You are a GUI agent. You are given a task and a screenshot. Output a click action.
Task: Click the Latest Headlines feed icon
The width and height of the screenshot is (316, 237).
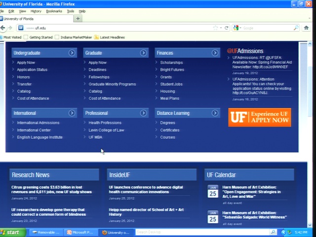(x=97, y=38)
